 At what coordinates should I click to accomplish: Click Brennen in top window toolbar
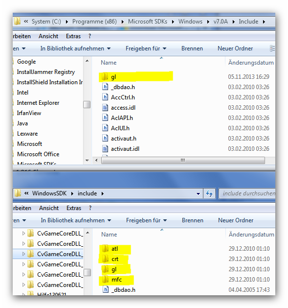pyautogui.click(x=192, y=48)
